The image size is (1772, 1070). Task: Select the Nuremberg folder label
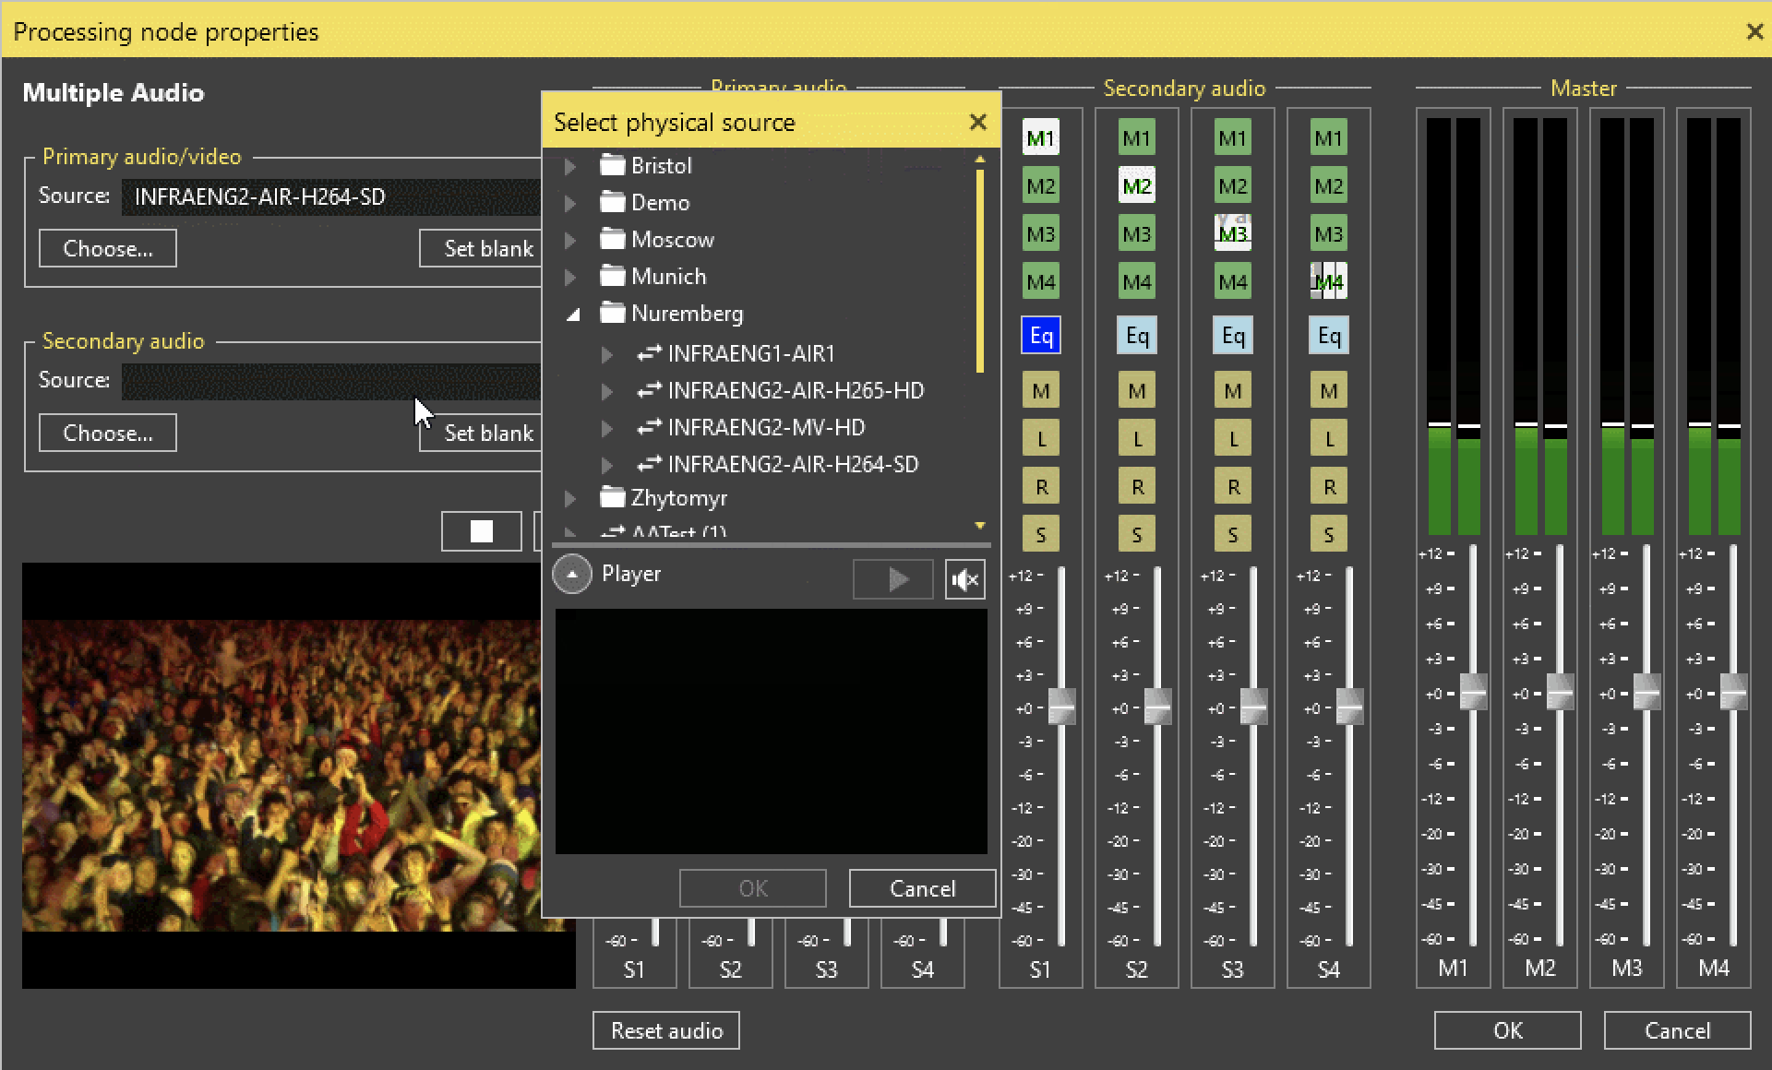[x=687, y=314]
